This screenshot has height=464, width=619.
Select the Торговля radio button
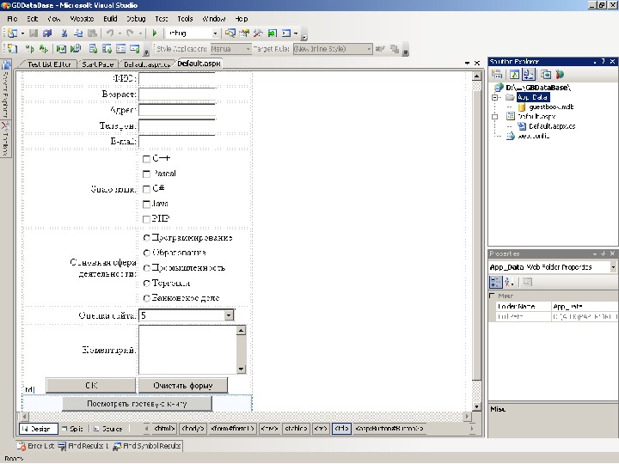(147, 284)
